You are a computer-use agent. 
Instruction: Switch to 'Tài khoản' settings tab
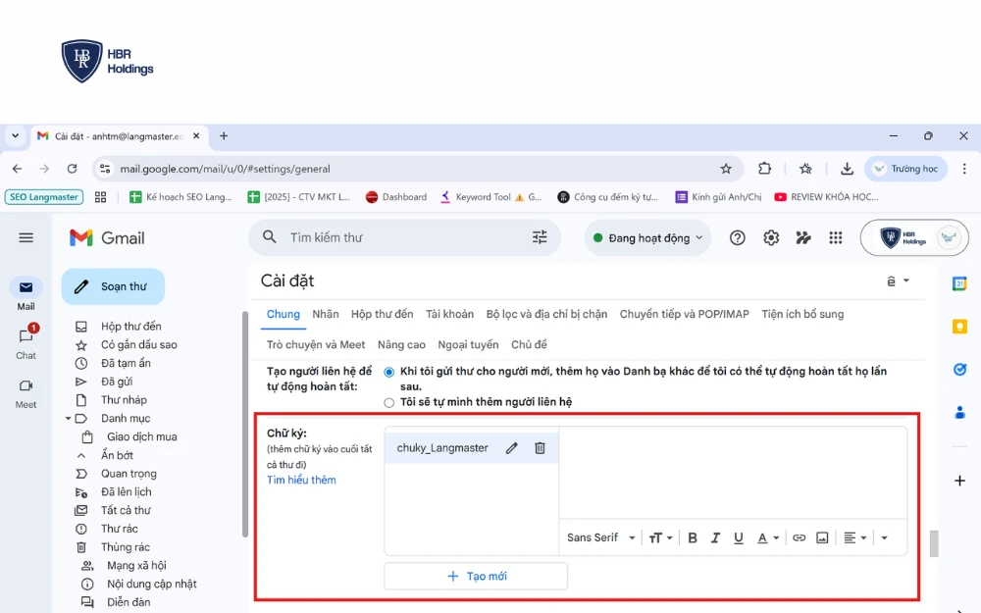point(450,314)
